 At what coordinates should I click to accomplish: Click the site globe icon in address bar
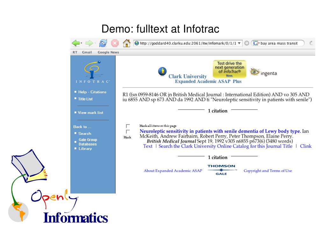[x=137, y=43]
